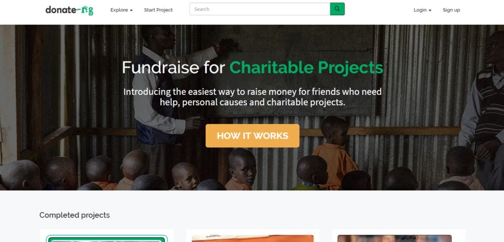Click the Completed projects heading

[74, 215]
